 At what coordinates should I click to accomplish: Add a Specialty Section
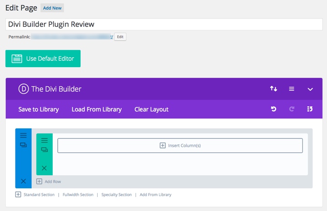pyautogui.click(x=117, y=195)
